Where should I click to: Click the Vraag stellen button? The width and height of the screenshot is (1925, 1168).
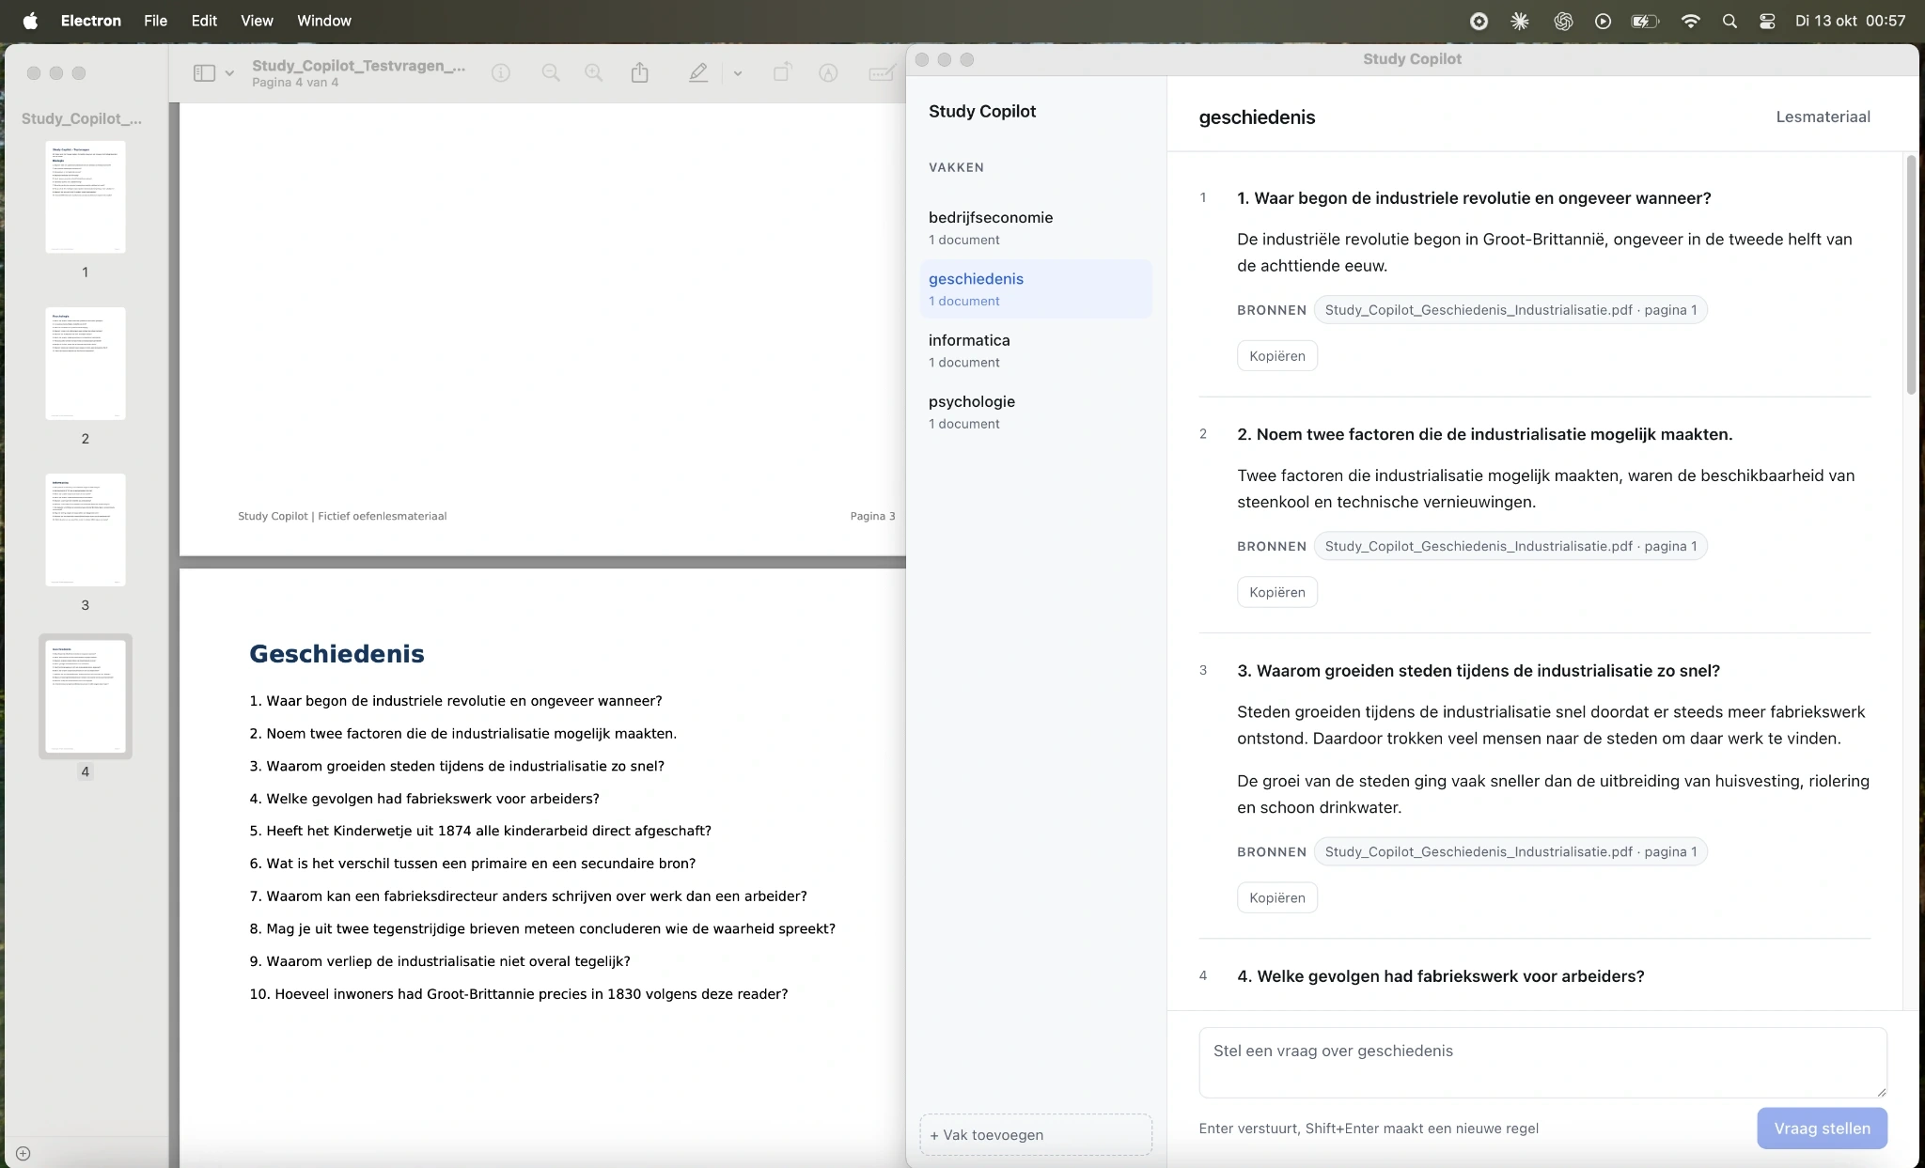[1822, 1128]
